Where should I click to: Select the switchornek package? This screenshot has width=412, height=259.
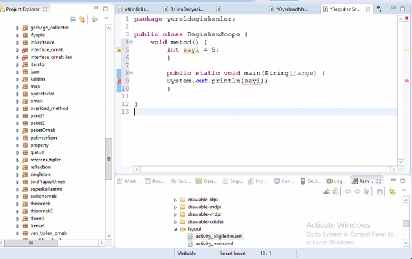44,197
